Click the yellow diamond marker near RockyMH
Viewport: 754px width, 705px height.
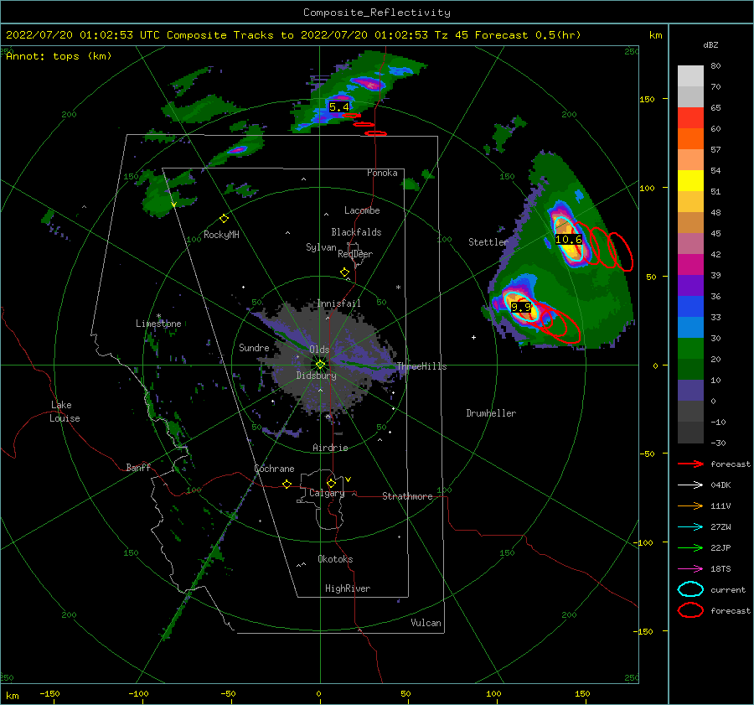click(224, 219)
